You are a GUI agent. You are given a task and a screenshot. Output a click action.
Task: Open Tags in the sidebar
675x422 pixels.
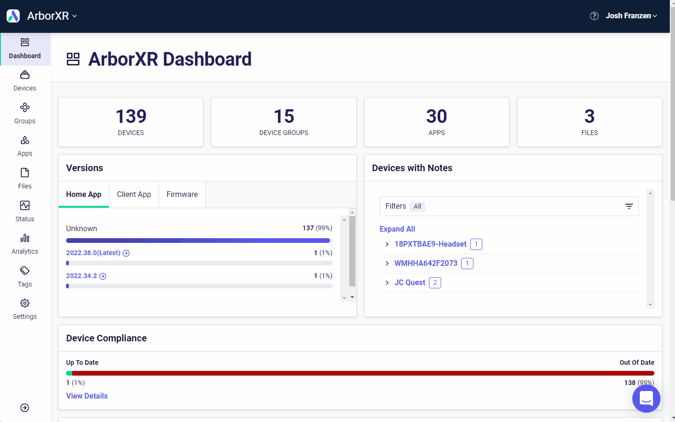(25, 277)
